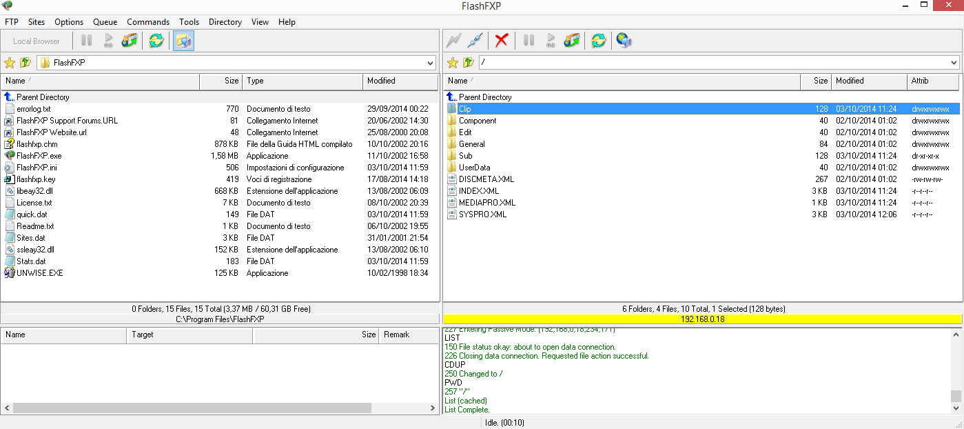Select MEDIAPRO.XML file
This screenshot has height=429, width=964.
click(487, 203)
